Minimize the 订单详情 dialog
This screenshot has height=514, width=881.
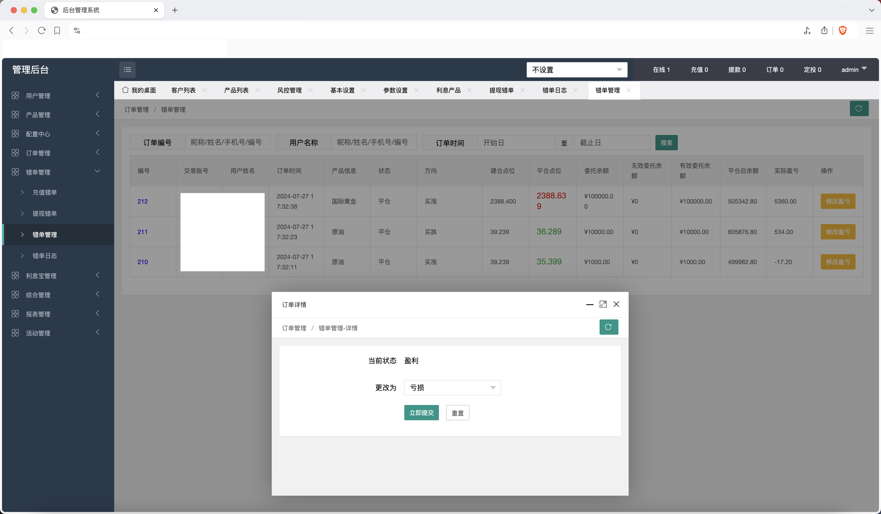point(590,304)
